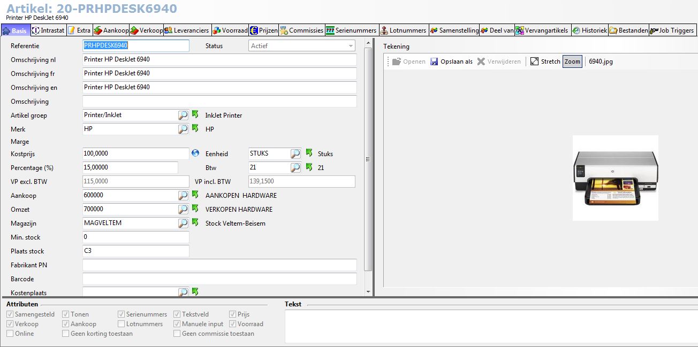The height and width of the screenshot is (347, 698).
Task: Enable the Online checkbox
Action: tap(10, 334)
